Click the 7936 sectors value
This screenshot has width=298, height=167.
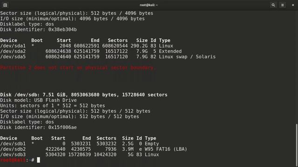pos(111,149)
